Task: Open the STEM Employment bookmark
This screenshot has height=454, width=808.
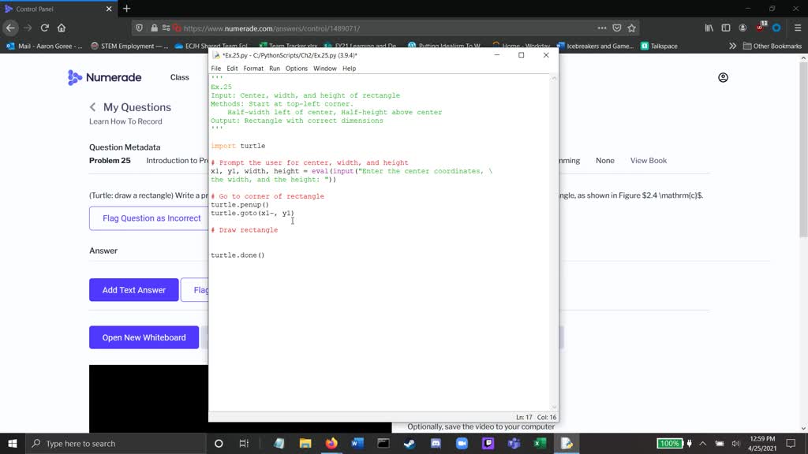Action: coord(129,46)
